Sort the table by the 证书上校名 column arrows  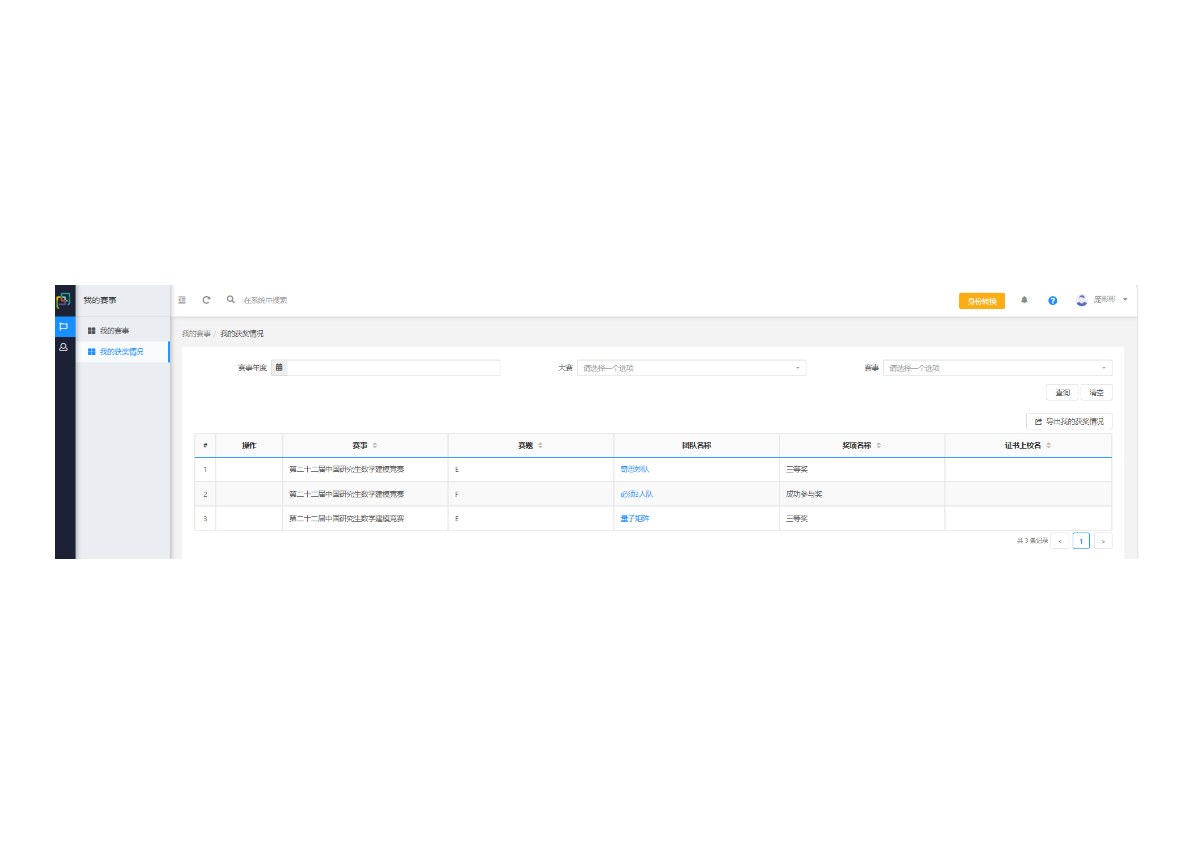(x=1049, y=446)
